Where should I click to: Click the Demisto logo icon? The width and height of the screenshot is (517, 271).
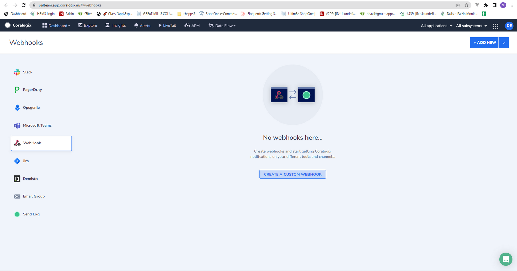pos(17,179)
